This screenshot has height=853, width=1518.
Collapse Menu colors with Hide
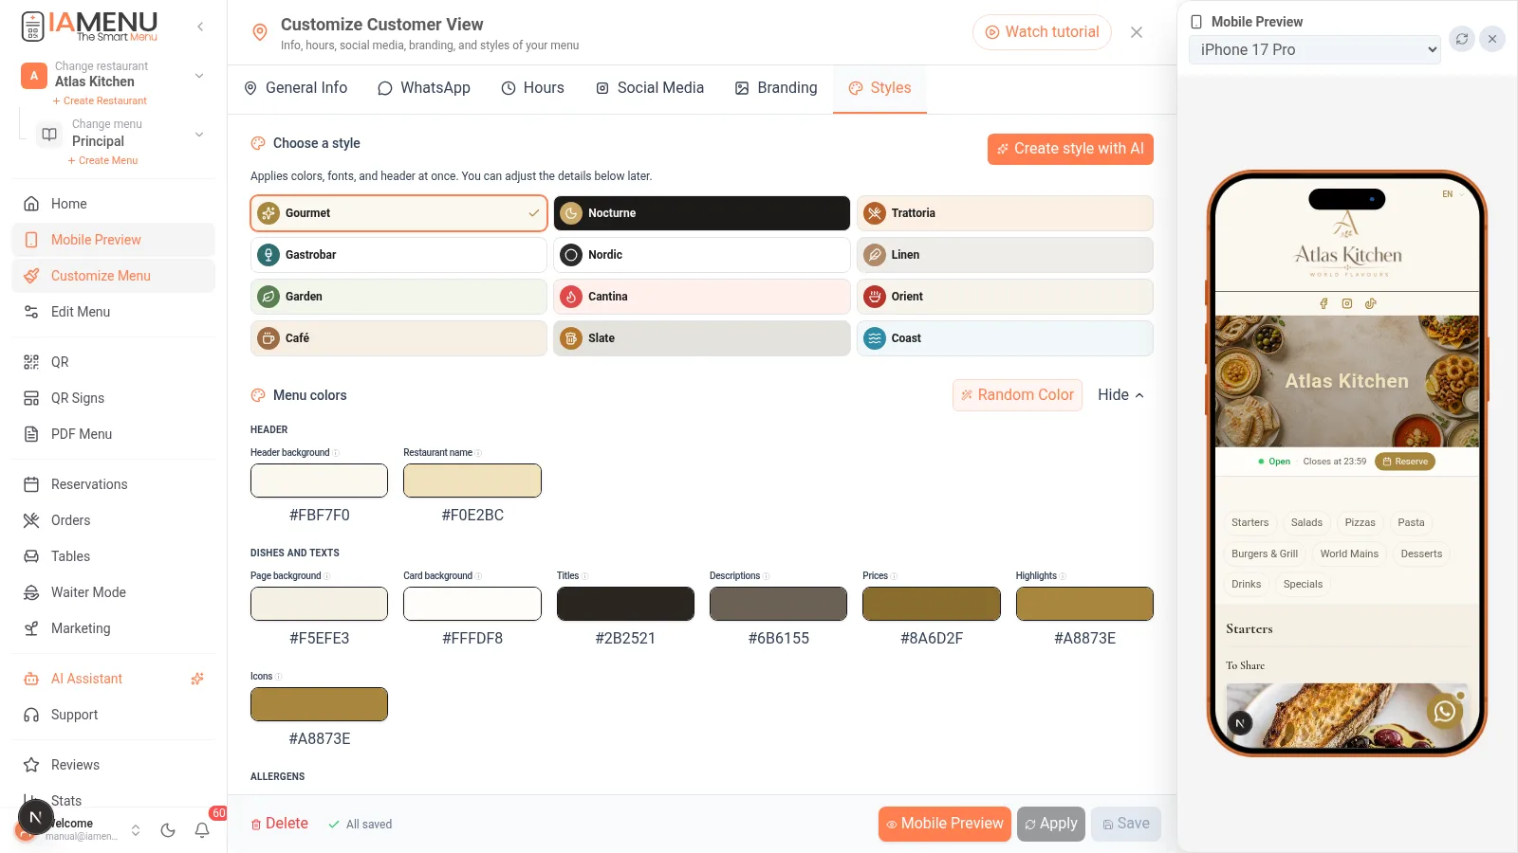pyautogui.click(x=1120, y=395)
